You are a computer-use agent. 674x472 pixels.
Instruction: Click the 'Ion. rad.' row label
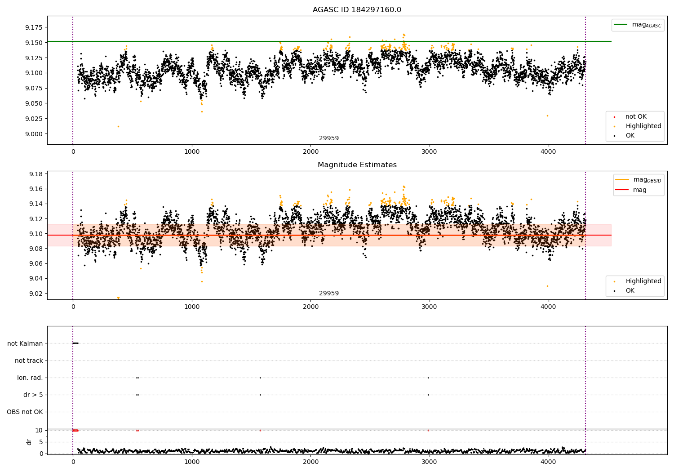pos(30,378)
